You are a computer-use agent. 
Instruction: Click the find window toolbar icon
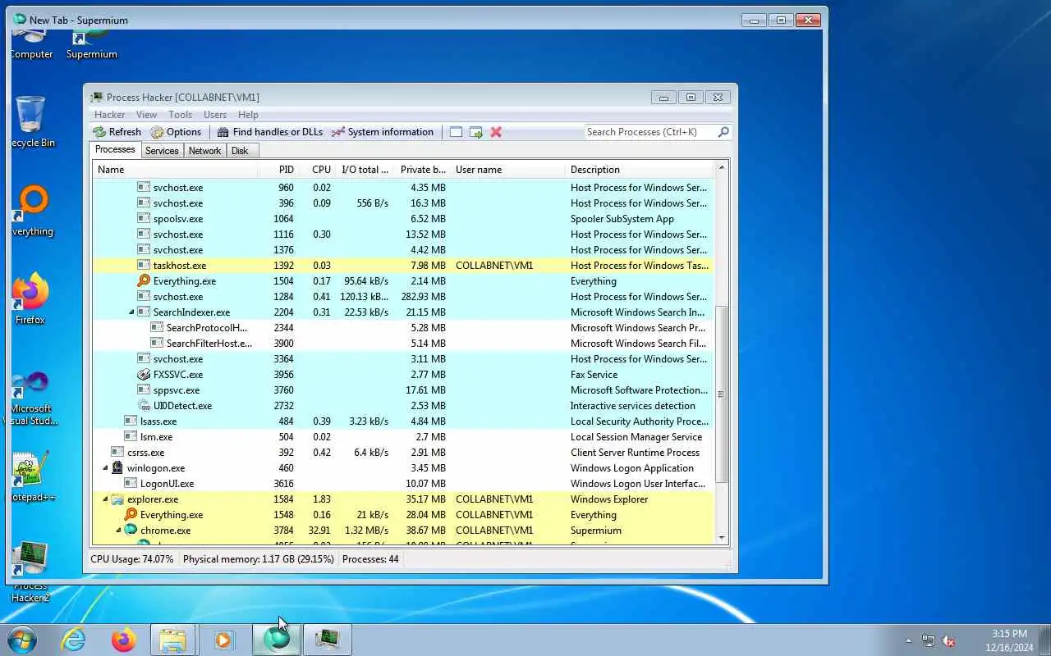[x=456, y=132]
